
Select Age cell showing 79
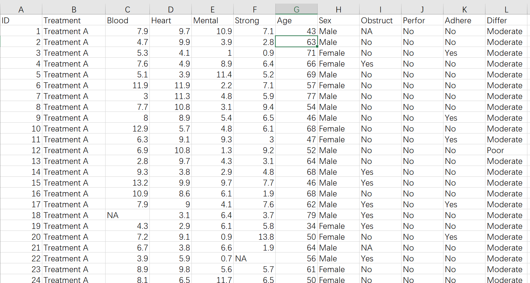pos(296,215)
